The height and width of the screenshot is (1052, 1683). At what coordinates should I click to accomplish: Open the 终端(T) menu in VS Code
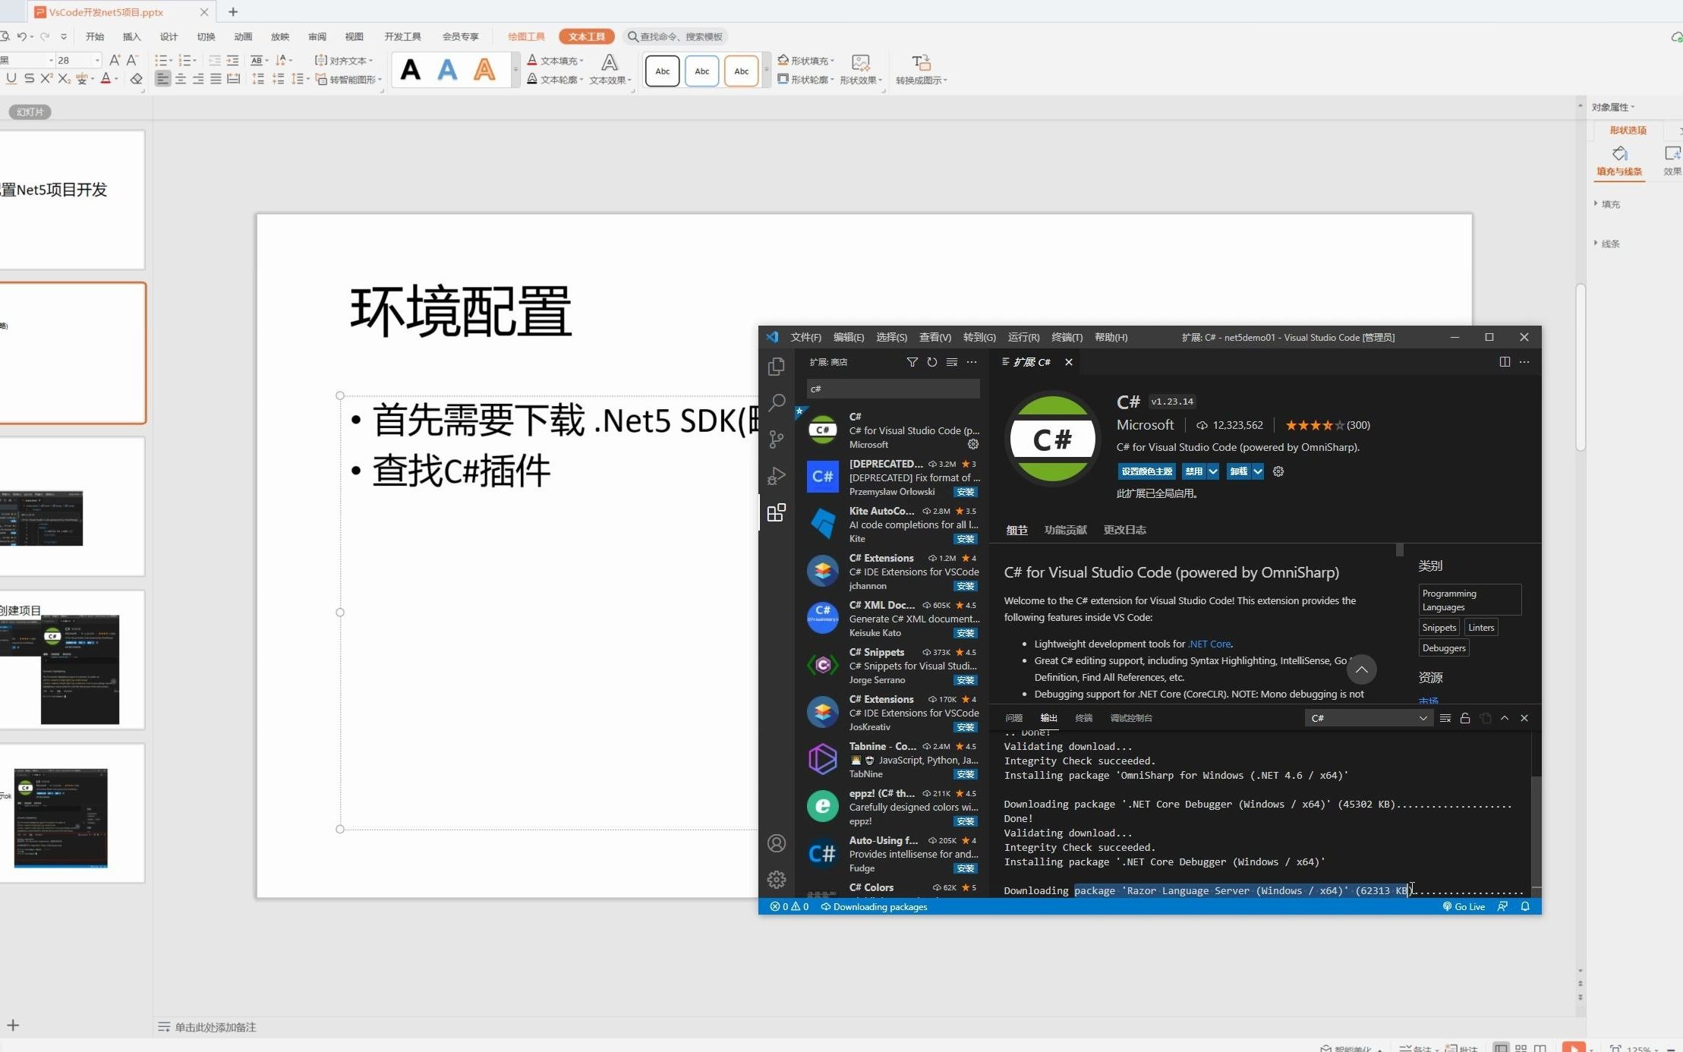(1067, 337)
